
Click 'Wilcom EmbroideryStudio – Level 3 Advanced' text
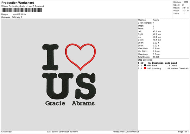(x=22, y=6)
